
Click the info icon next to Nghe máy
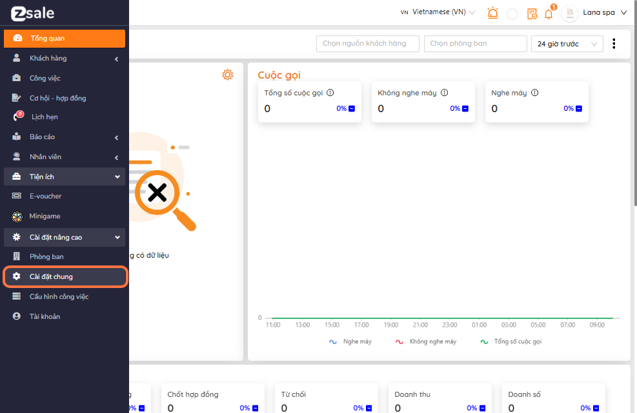[x=534, y=93]
